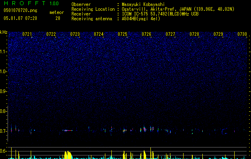
Task: Click the meteor label
Action: click(x=57, y=12)
